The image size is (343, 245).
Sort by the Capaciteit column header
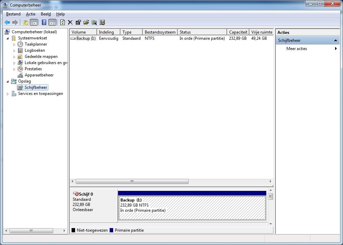pyautogui.click(x=238, y=32)
